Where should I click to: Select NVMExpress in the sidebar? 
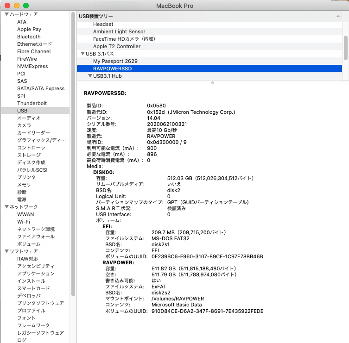pyautogui.click(x=32, y=66)
